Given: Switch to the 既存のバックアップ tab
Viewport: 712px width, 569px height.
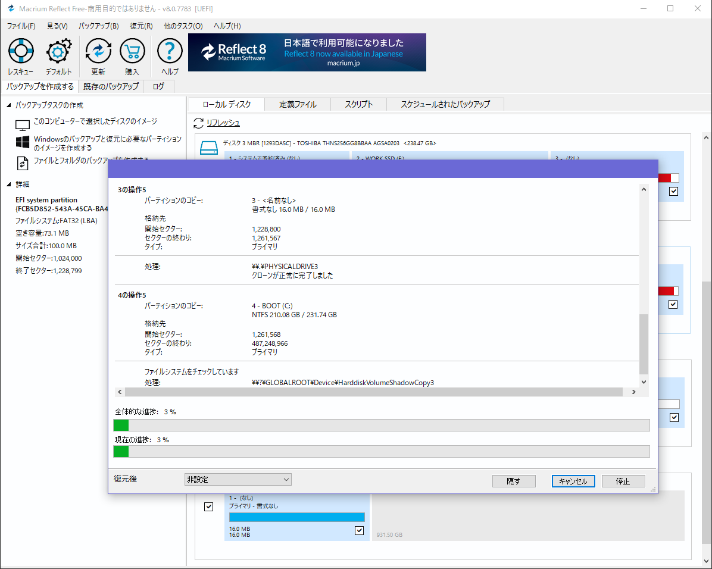Looking at the screenshot, I should pos(111,86).
